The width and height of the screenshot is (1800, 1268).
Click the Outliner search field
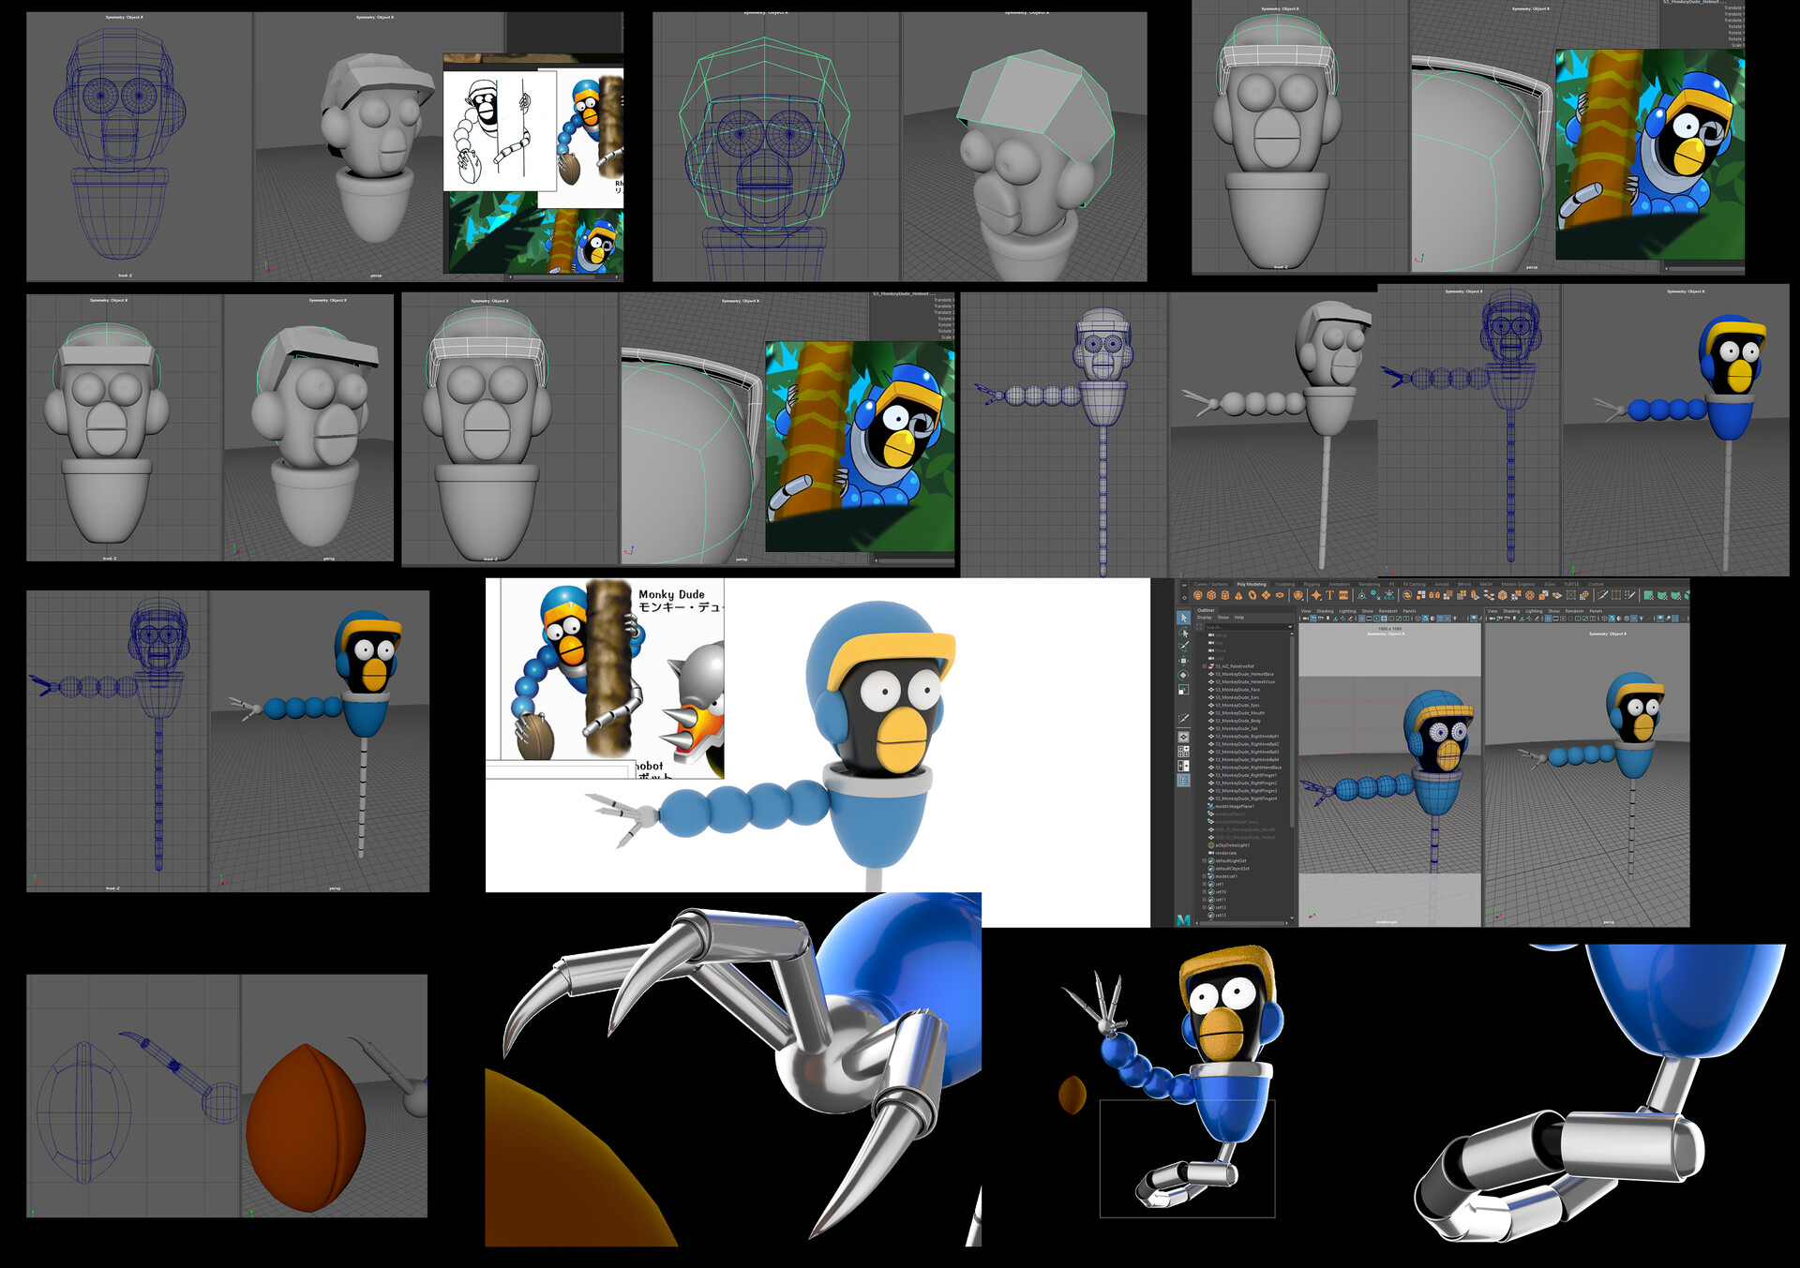click(x=1237, y=627)
